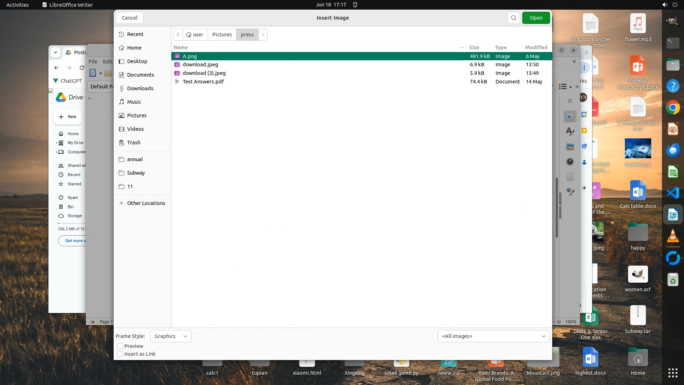Click the Cancel button
Viewport: 684px width, 385px height.
coord(129,18)
